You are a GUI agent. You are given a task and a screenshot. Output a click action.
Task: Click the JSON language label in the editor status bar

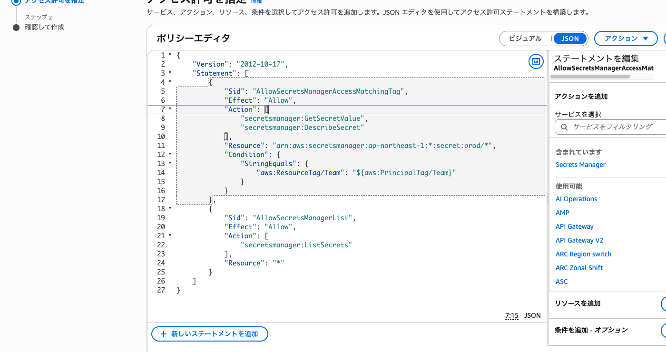533,315
